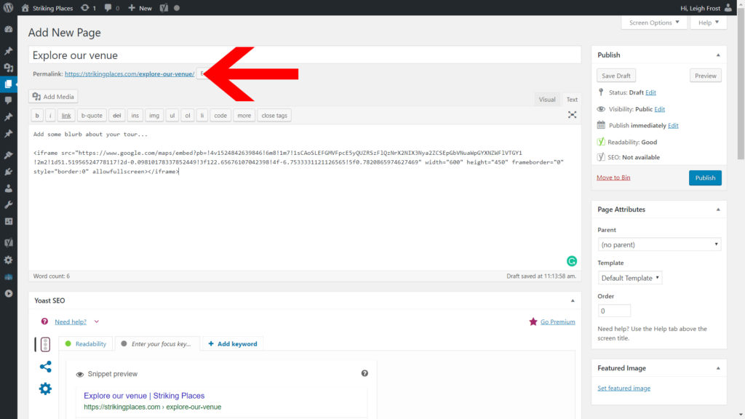Open the Yoast social share icon
This screenshot has width=745, height=419.
tap(45, 367)
